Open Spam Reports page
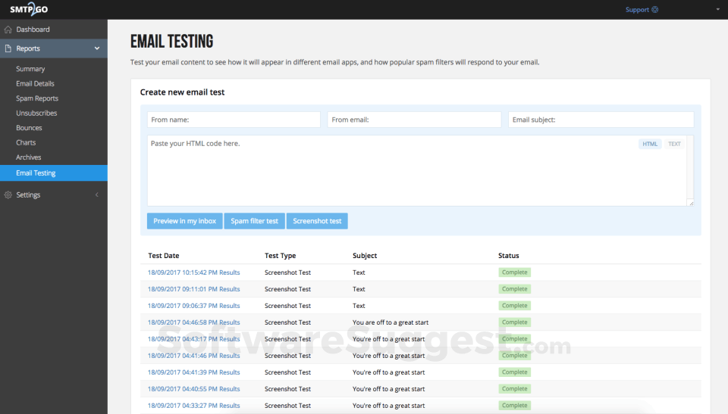The image size is (728, 414). tap(37, 98)
